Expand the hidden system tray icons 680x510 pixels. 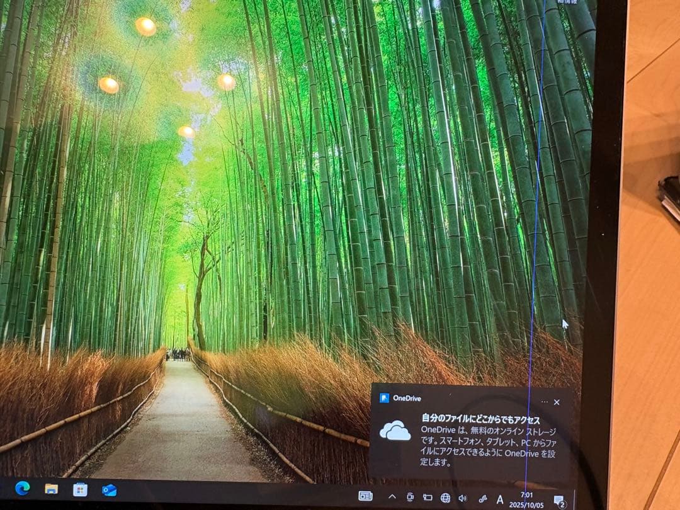pyautogui.click(x=392, y=497)
